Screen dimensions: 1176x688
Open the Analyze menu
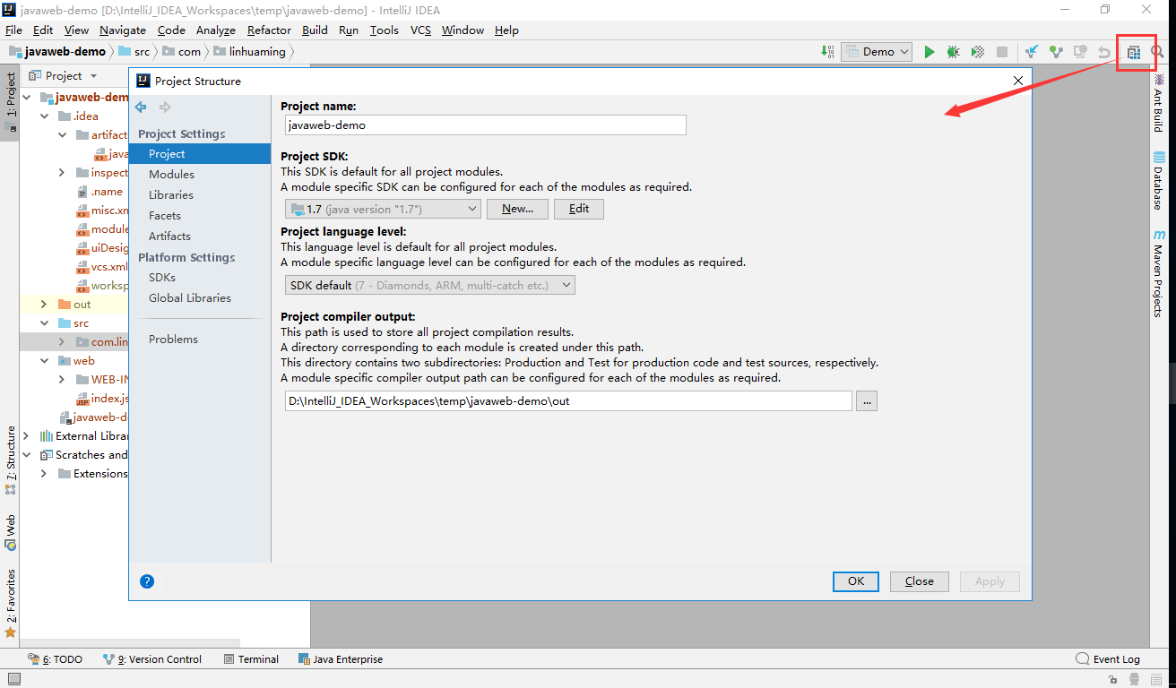click(x=216, y=30)
